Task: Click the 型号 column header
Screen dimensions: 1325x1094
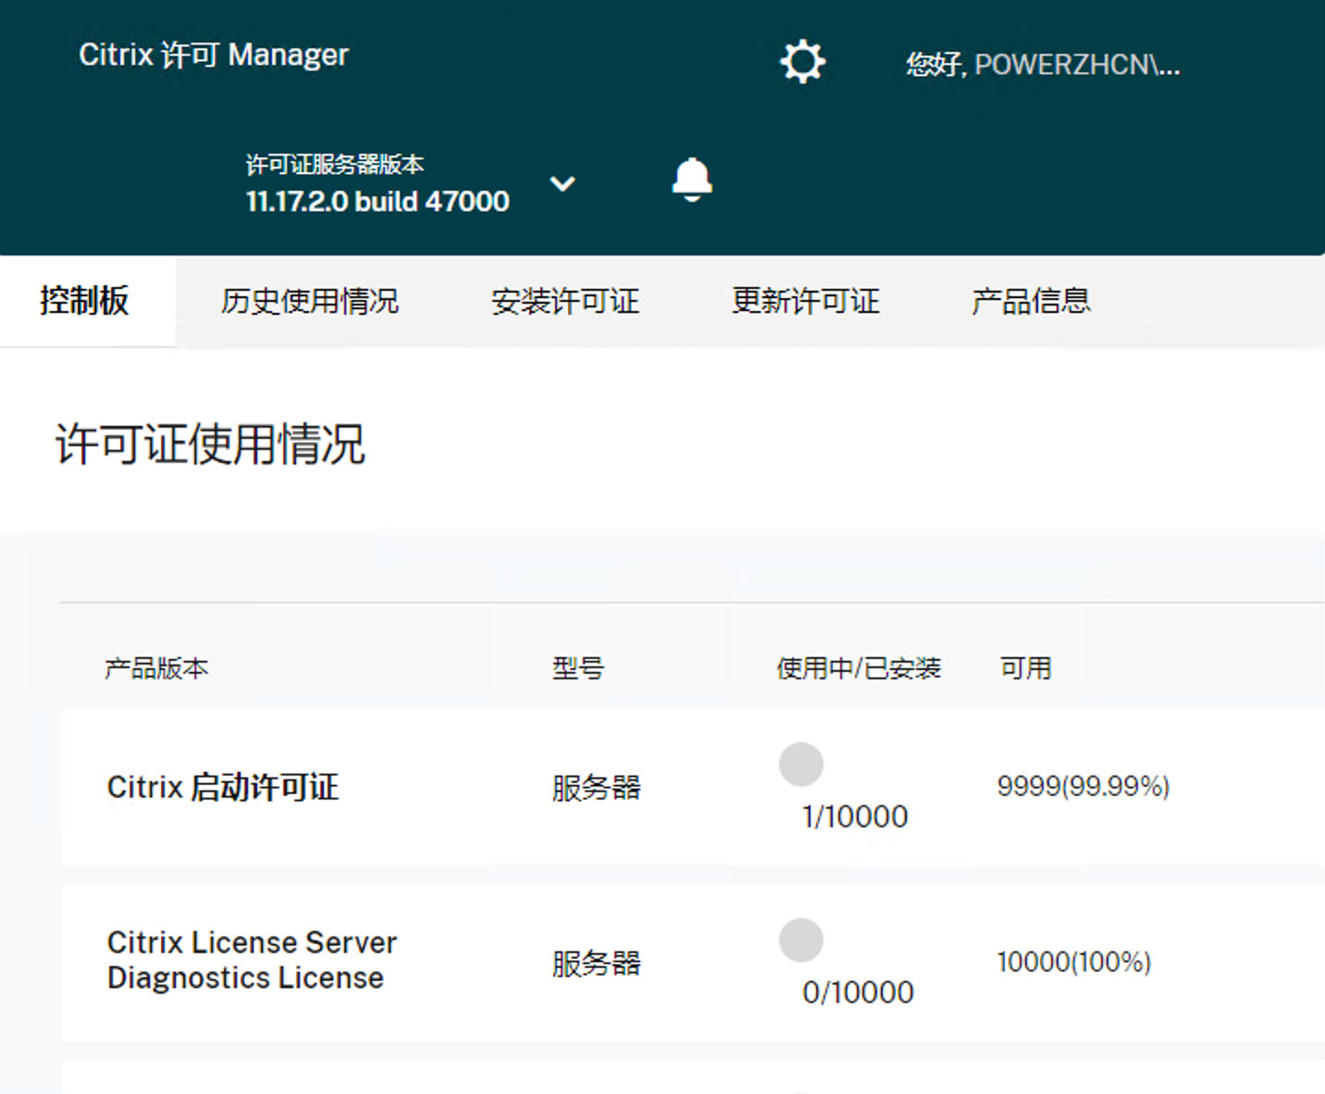Action: (578, 668)
